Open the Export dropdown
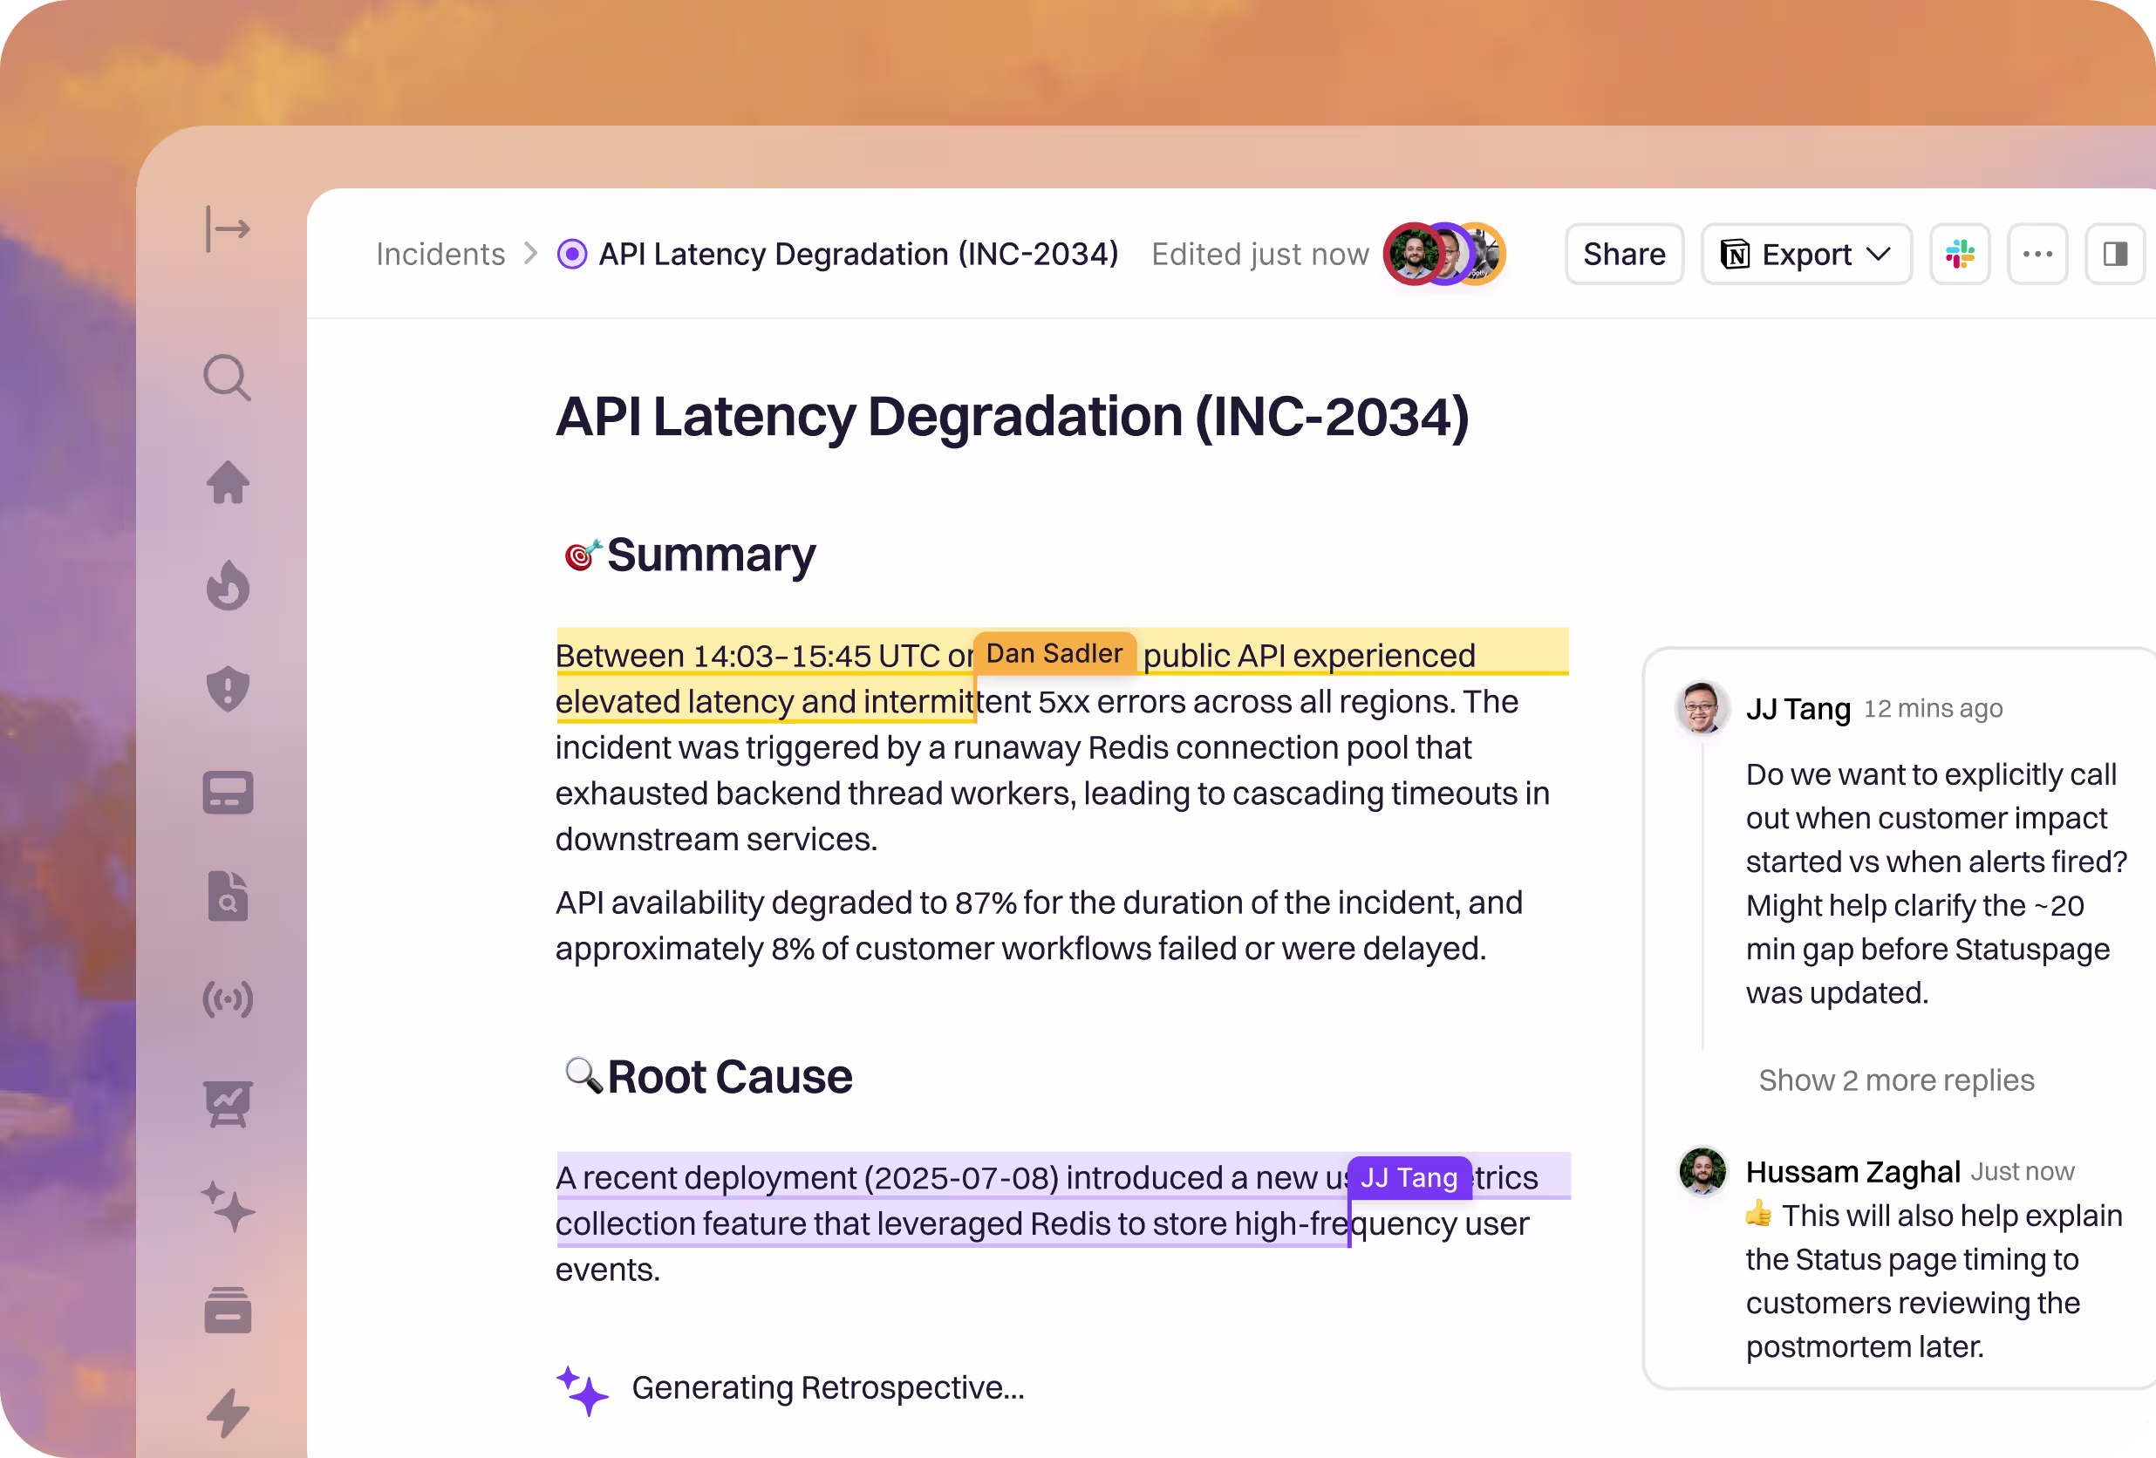 tap(1805, 254)
